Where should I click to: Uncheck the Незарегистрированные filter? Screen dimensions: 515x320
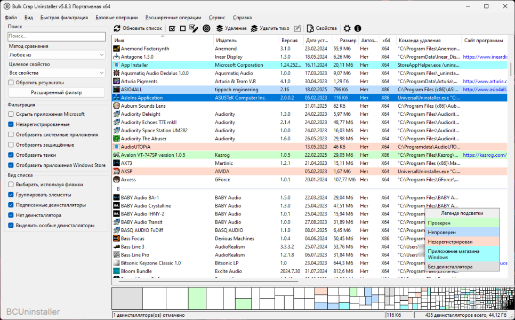tap(11, 124)
